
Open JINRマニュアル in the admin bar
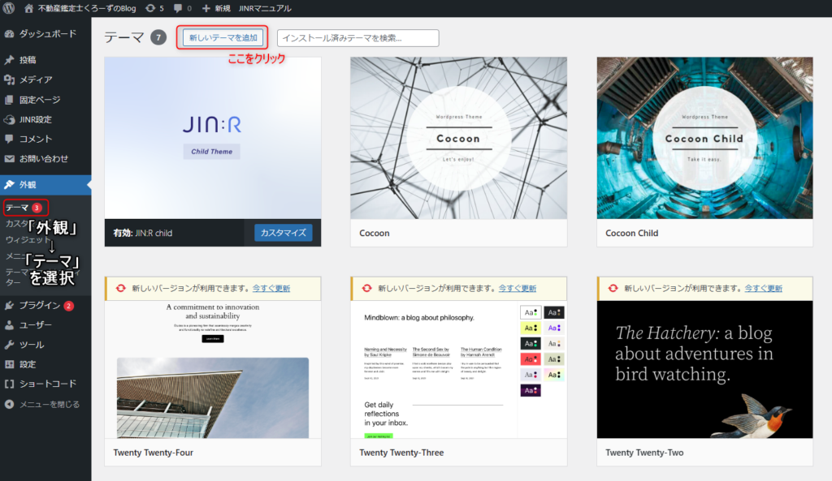point(265,8)
